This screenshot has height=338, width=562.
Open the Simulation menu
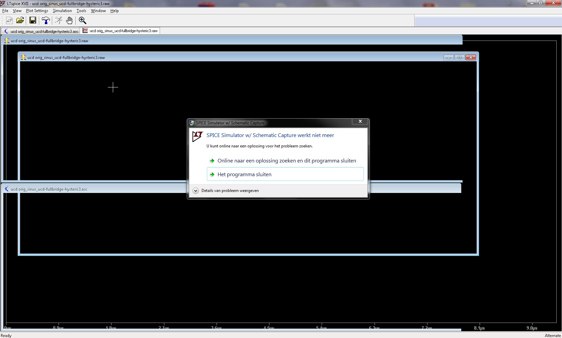62,11
